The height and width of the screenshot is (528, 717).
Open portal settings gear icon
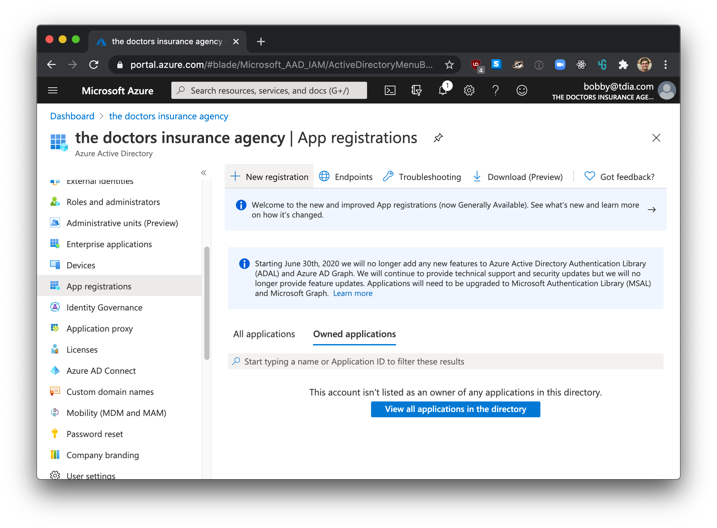pyautogui.click(x=469, y=90)
